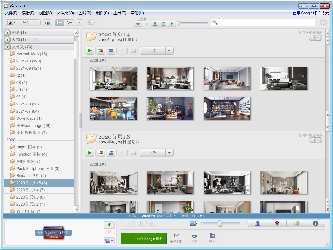Filter by uploaded photos arrow icon

[x=147, y=24]
